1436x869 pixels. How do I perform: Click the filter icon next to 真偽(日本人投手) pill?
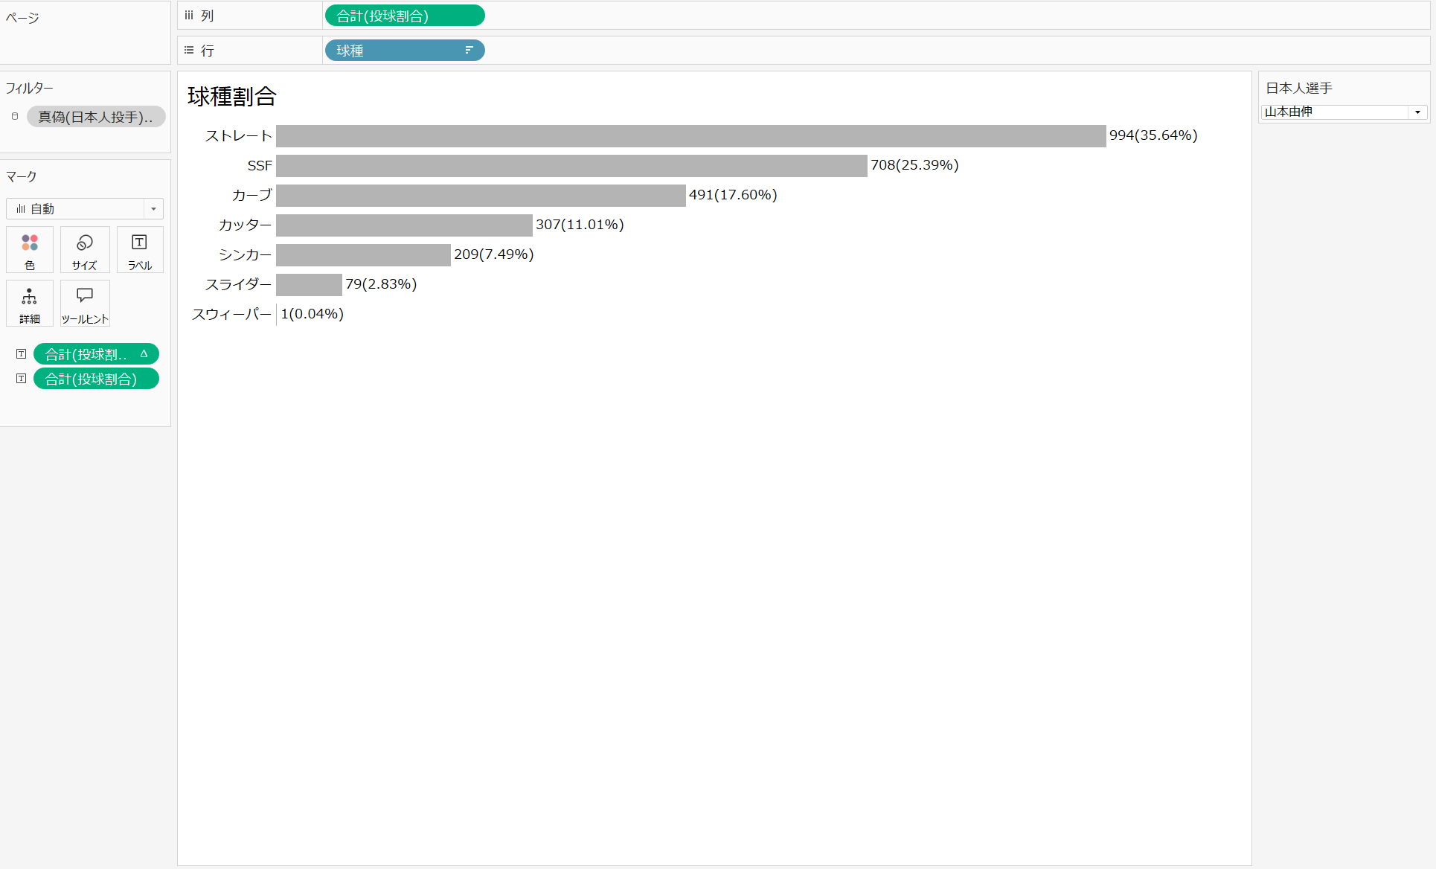[x=15, y=117]
